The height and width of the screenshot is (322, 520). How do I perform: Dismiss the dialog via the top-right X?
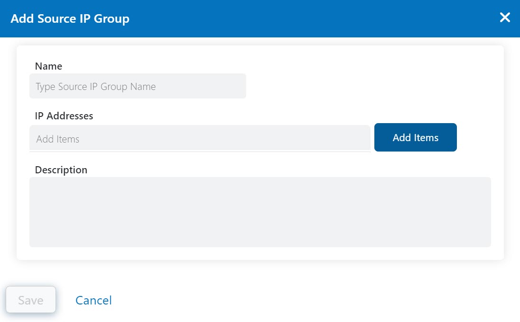(x=505, y=18)
